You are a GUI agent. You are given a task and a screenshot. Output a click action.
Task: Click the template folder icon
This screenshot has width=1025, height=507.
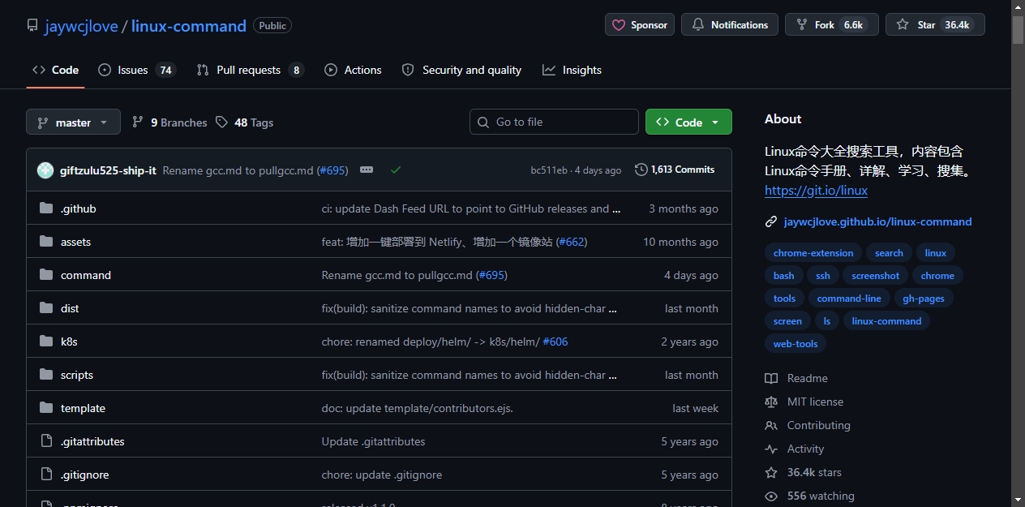point(46,408)
